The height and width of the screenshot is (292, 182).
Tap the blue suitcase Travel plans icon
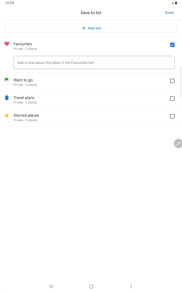click(7, 97)
